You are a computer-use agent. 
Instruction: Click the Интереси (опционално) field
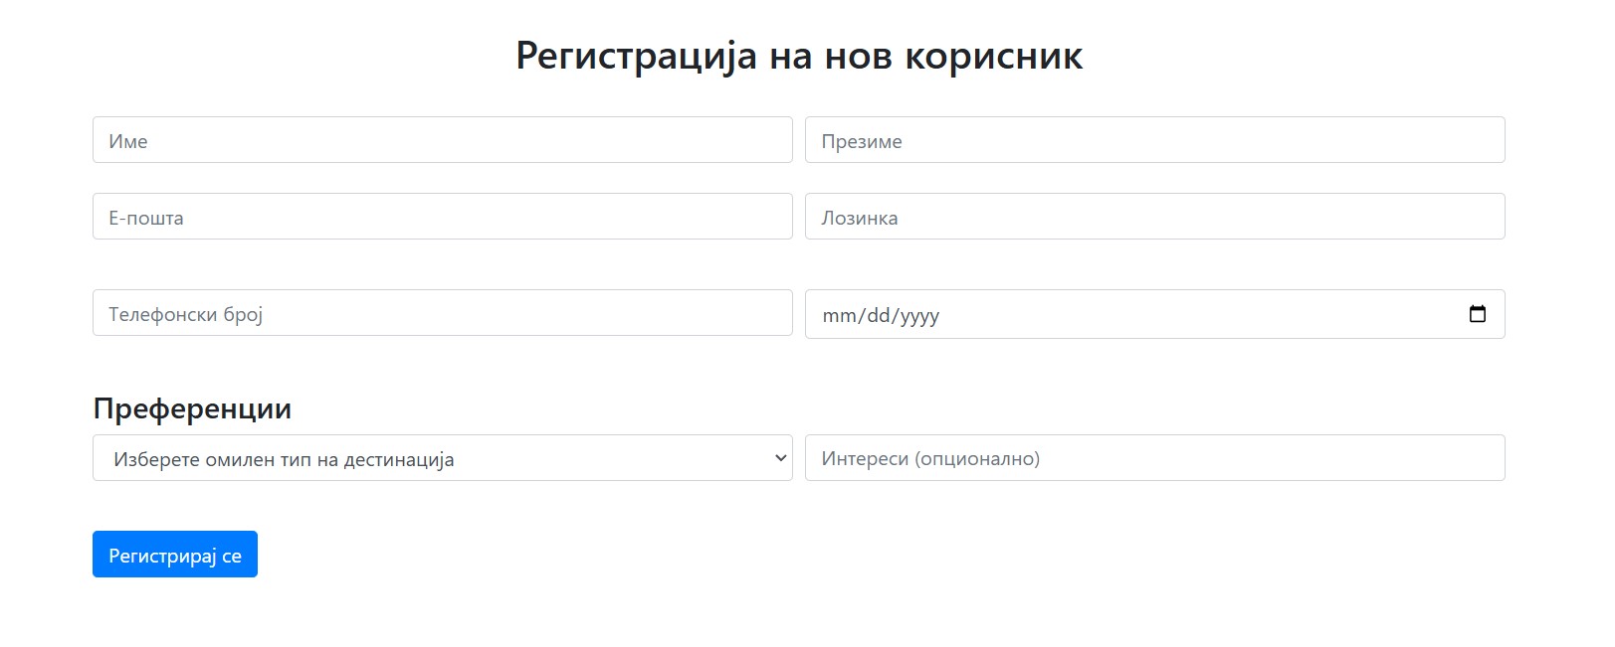[1154, 458]
